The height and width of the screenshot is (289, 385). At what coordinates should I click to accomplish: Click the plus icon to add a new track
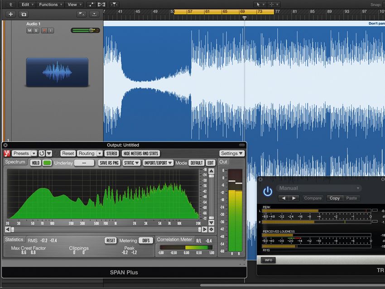(x=10, y=14)
